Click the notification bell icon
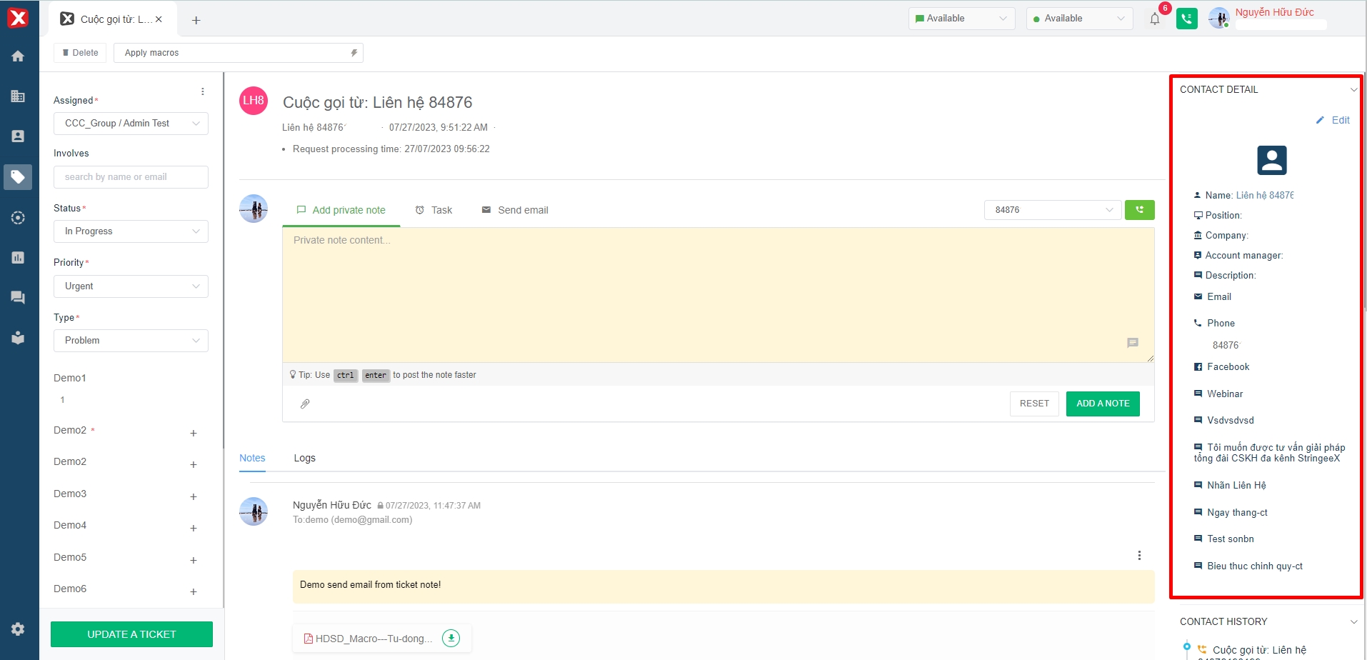The height and width of the screenshot is (660, 1367). click(x=1154, y=19)
